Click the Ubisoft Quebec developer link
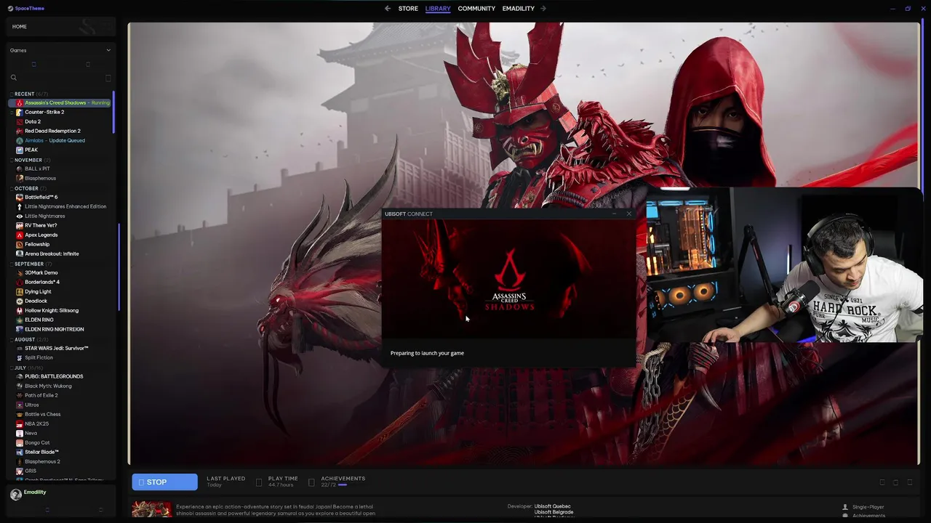 (553, 506)
